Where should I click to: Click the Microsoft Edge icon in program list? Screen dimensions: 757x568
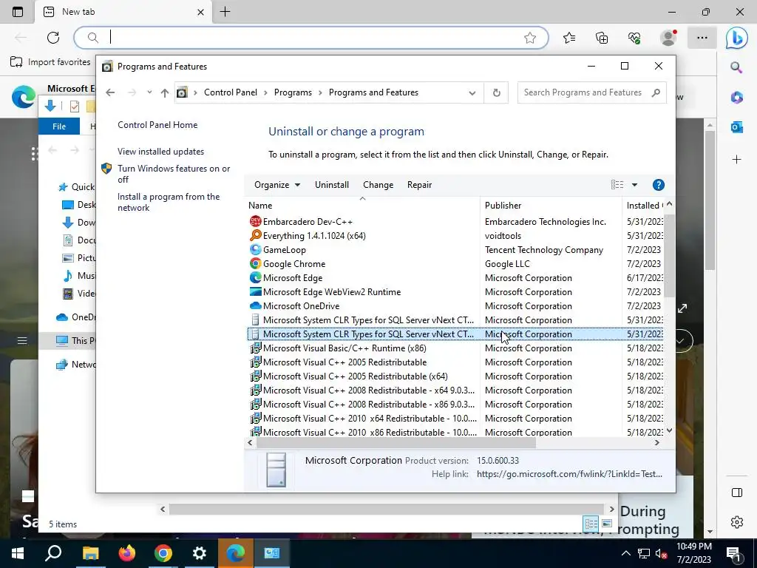[x=255, y=278]
